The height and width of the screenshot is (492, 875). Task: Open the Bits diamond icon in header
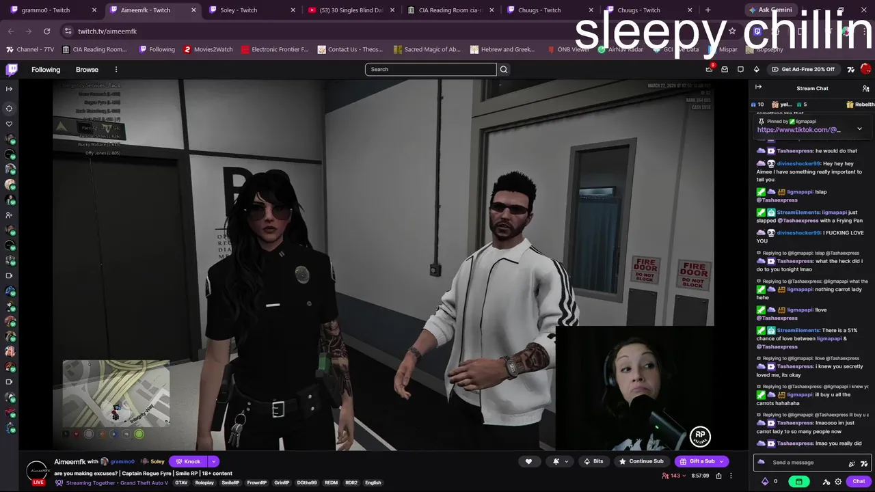pyautogui.click(x=756, y=69)
